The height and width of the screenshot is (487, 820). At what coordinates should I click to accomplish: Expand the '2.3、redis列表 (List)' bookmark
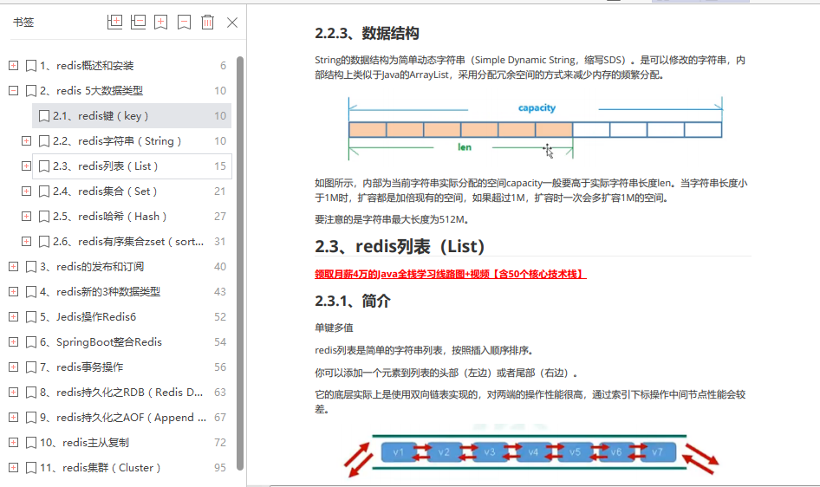tap(26, 166)
